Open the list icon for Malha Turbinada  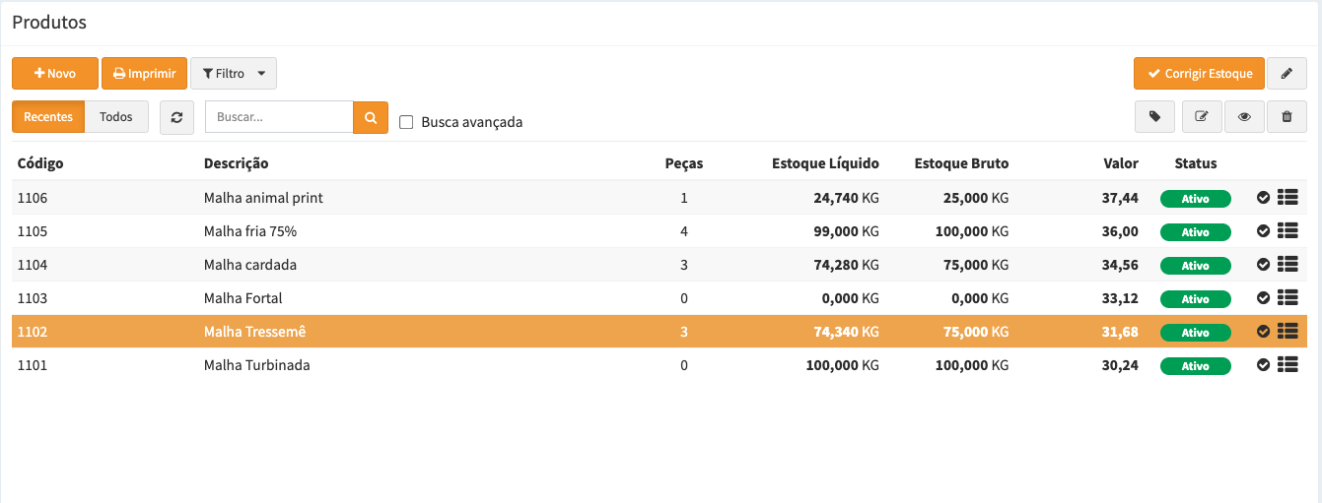[1287, 365]
